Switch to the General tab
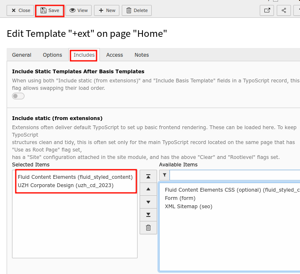The image size is (300, 274). (22, 55)
